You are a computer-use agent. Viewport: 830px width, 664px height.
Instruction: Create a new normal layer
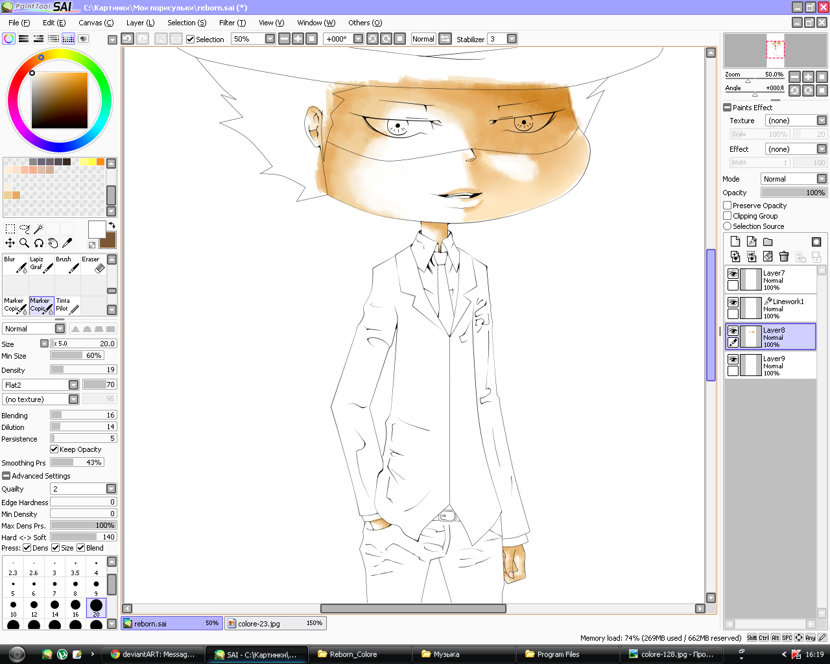(x=735, y=241)
